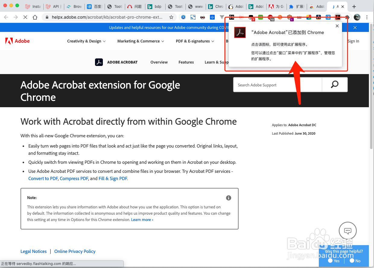
Task: Open the Legal Notices link
Action: tap(33, 251)
